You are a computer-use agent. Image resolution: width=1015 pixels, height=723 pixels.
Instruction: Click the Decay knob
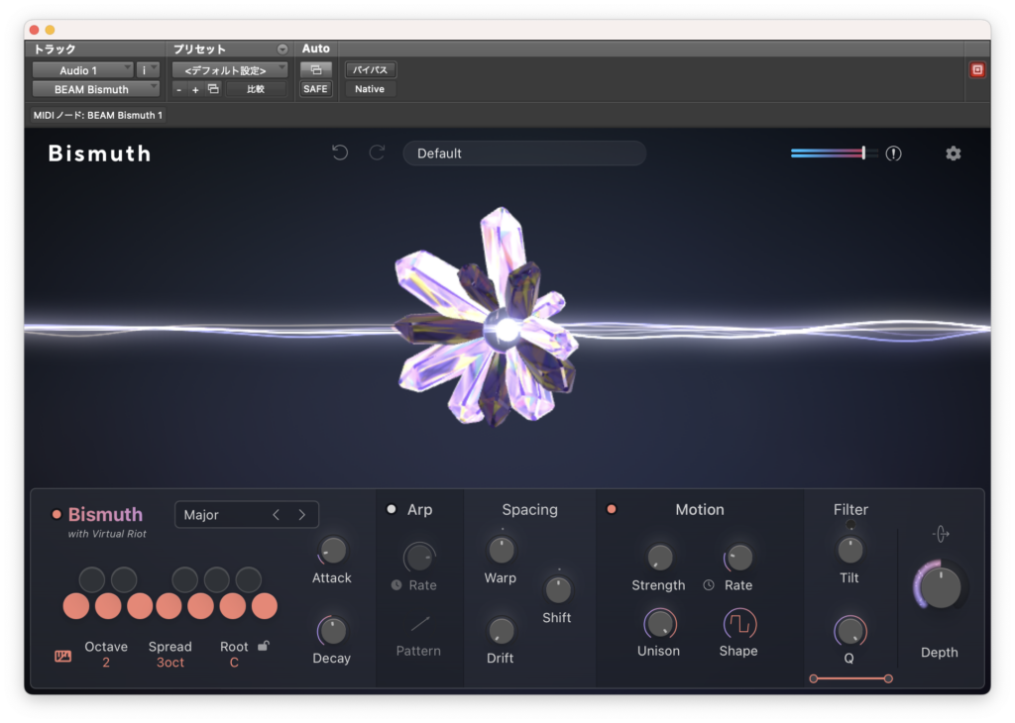332,631
